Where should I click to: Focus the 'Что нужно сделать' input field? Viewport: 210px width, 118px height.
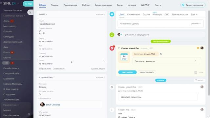[160, 24]
